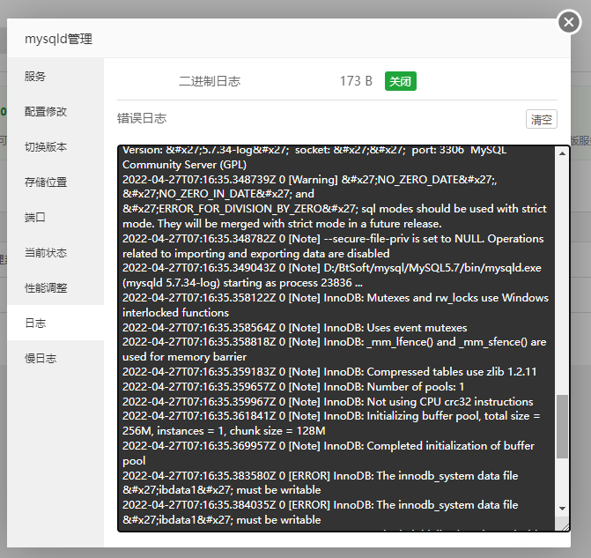Switch to 切换版本 tab

[55, 146]
